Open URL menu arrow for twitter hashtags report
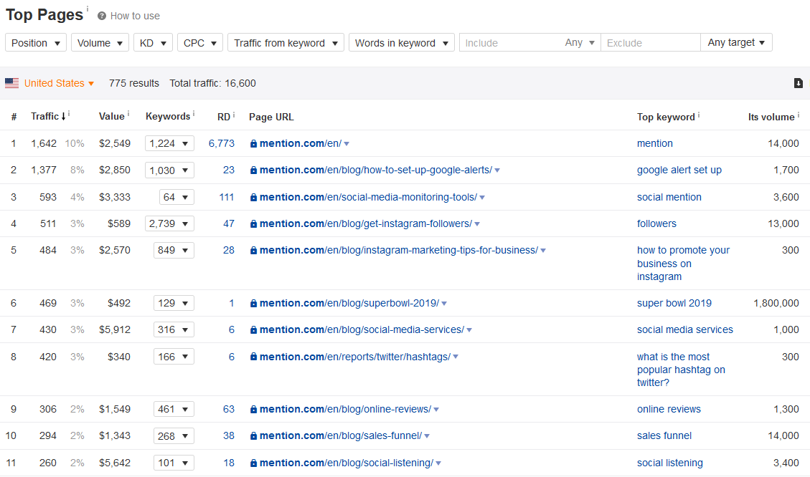Screen dimensions: 810x477 pyautogui.click(x=456, y=357)
